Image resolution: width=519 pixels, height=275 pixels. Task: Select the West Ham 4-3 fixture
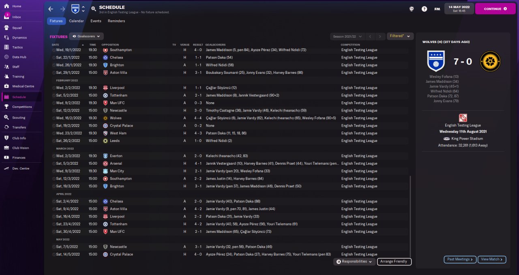point(230,133)
